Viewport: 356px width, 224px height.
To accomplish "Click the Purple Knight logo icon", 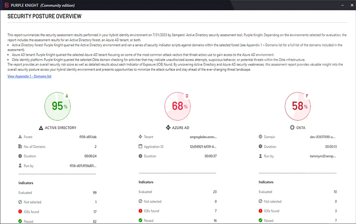I will pos(6,5).
